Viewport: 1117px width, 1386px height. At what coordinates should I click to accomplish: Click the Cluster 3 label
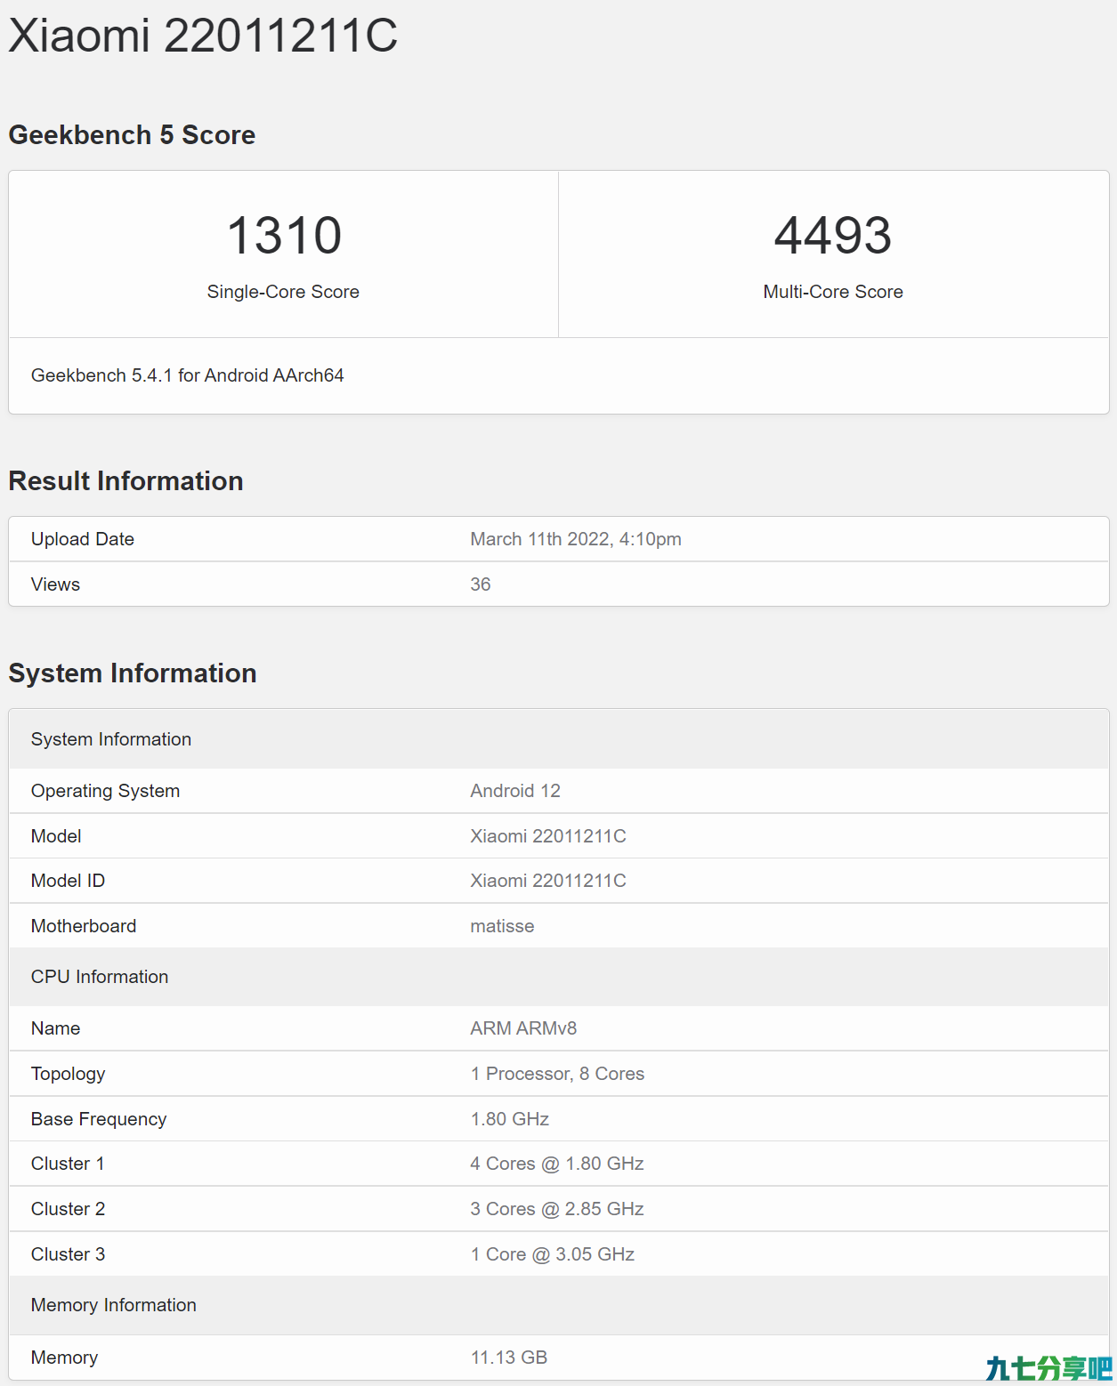[68, 1254]
